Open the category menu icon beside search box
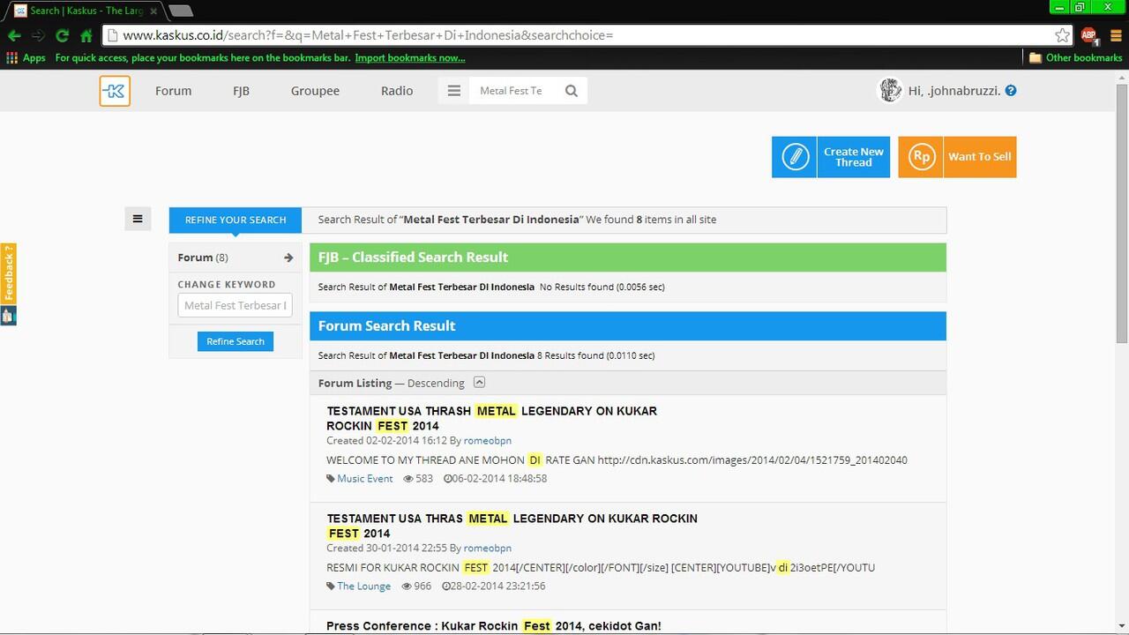Image resolution: width=1129 pixels, height=635 pixels. (x=453, y=91)
